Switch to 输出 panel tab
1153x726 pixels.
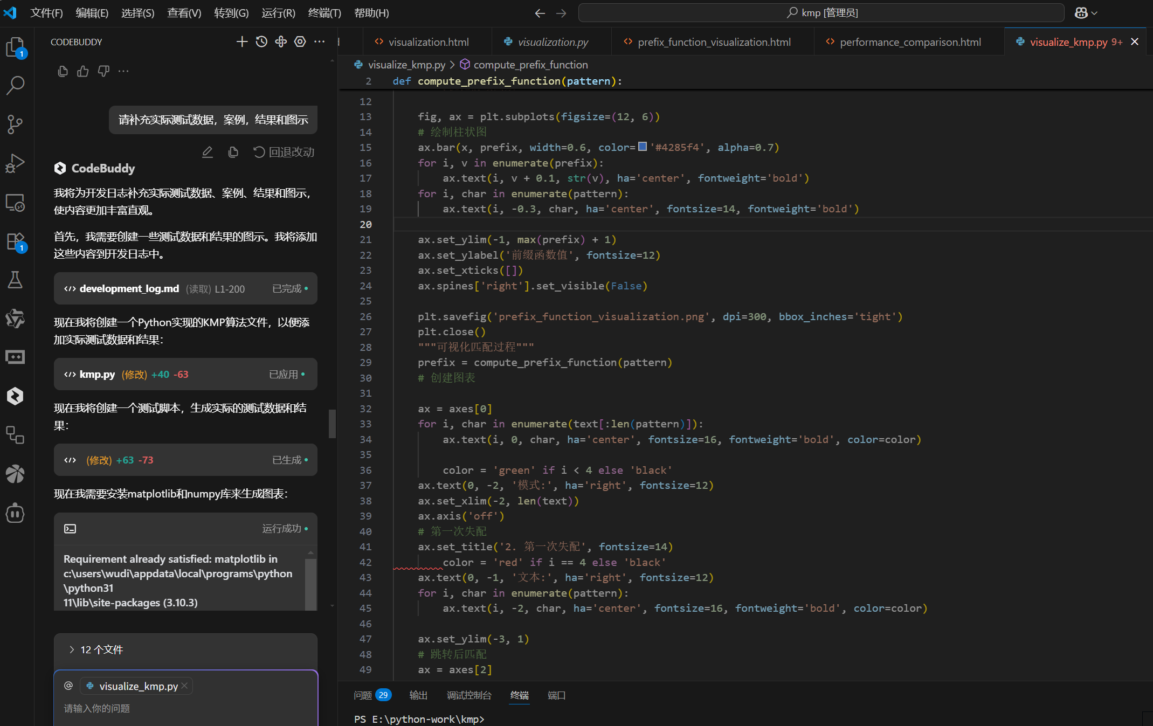pos(418,695)
